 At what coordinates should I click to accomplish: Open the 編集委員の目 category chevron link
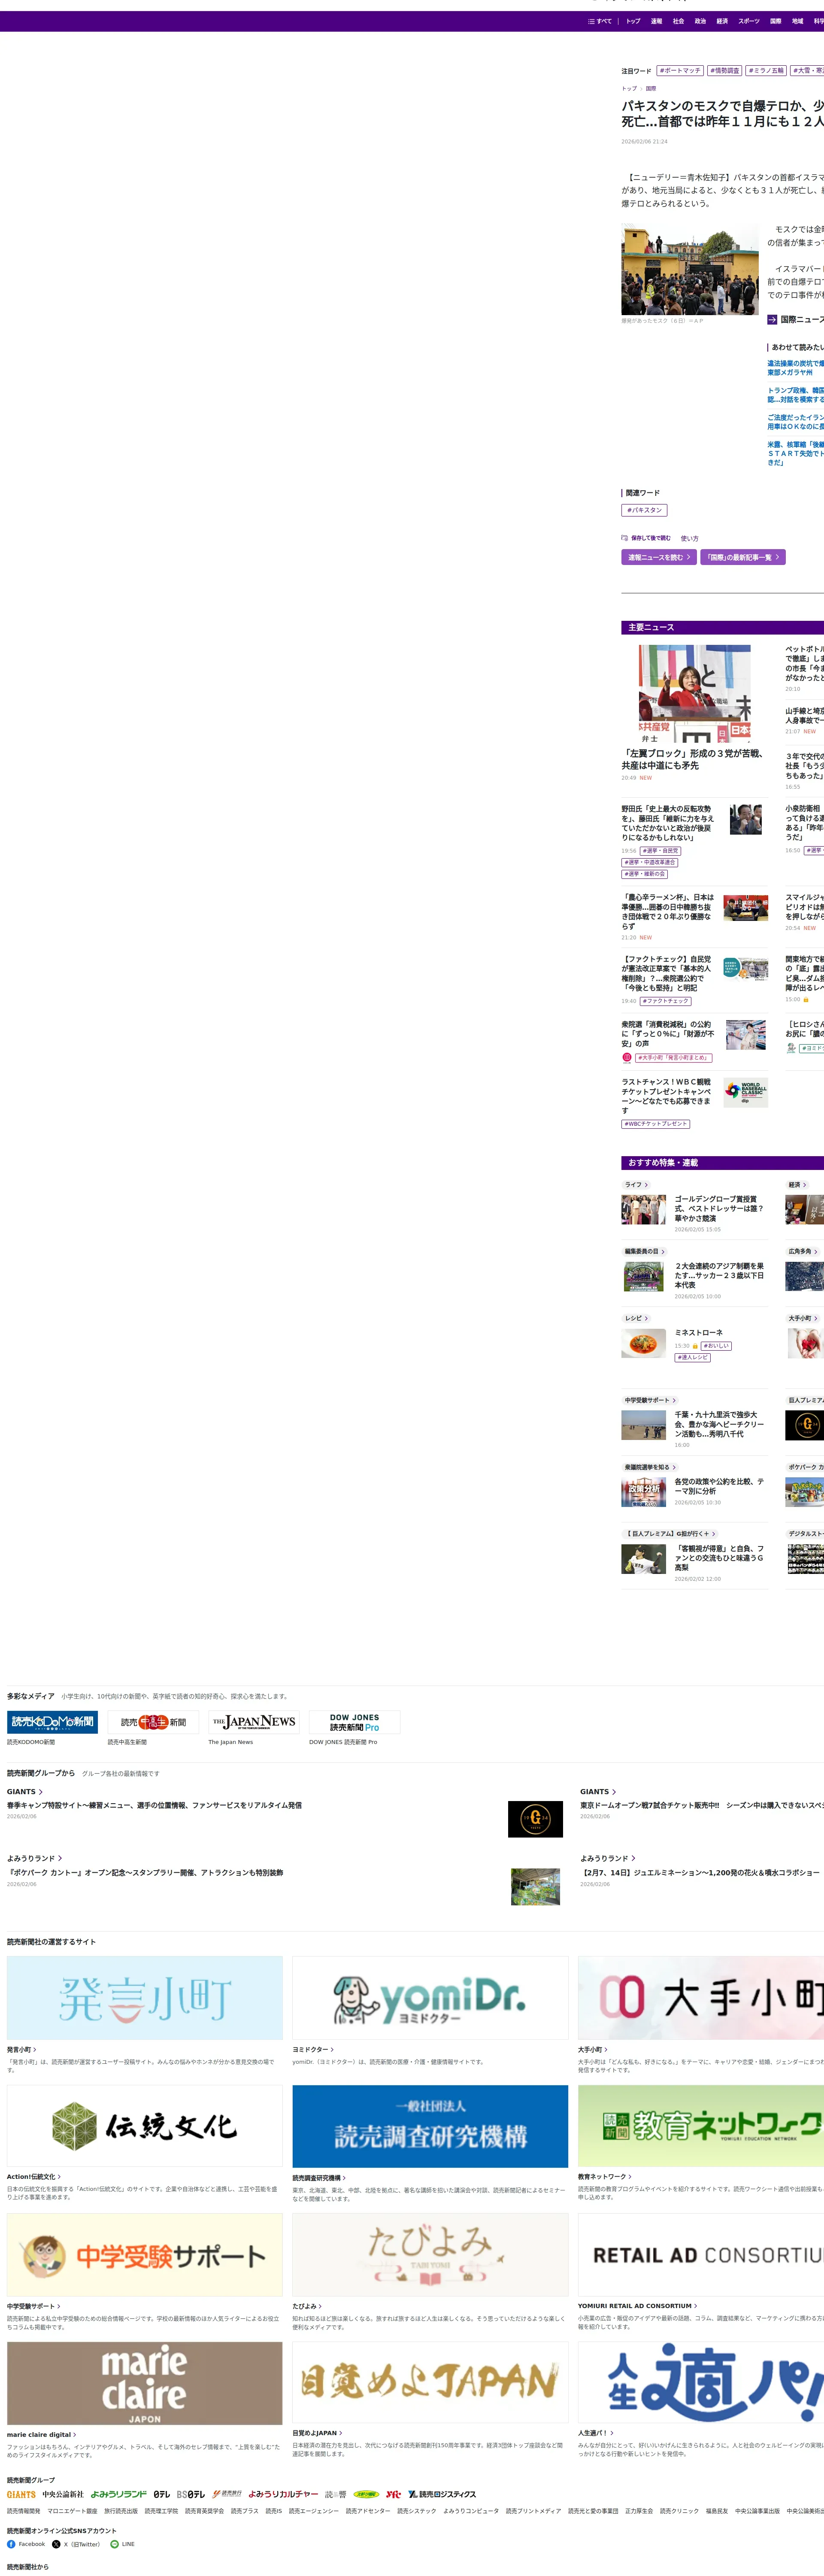coord(645,1251)
